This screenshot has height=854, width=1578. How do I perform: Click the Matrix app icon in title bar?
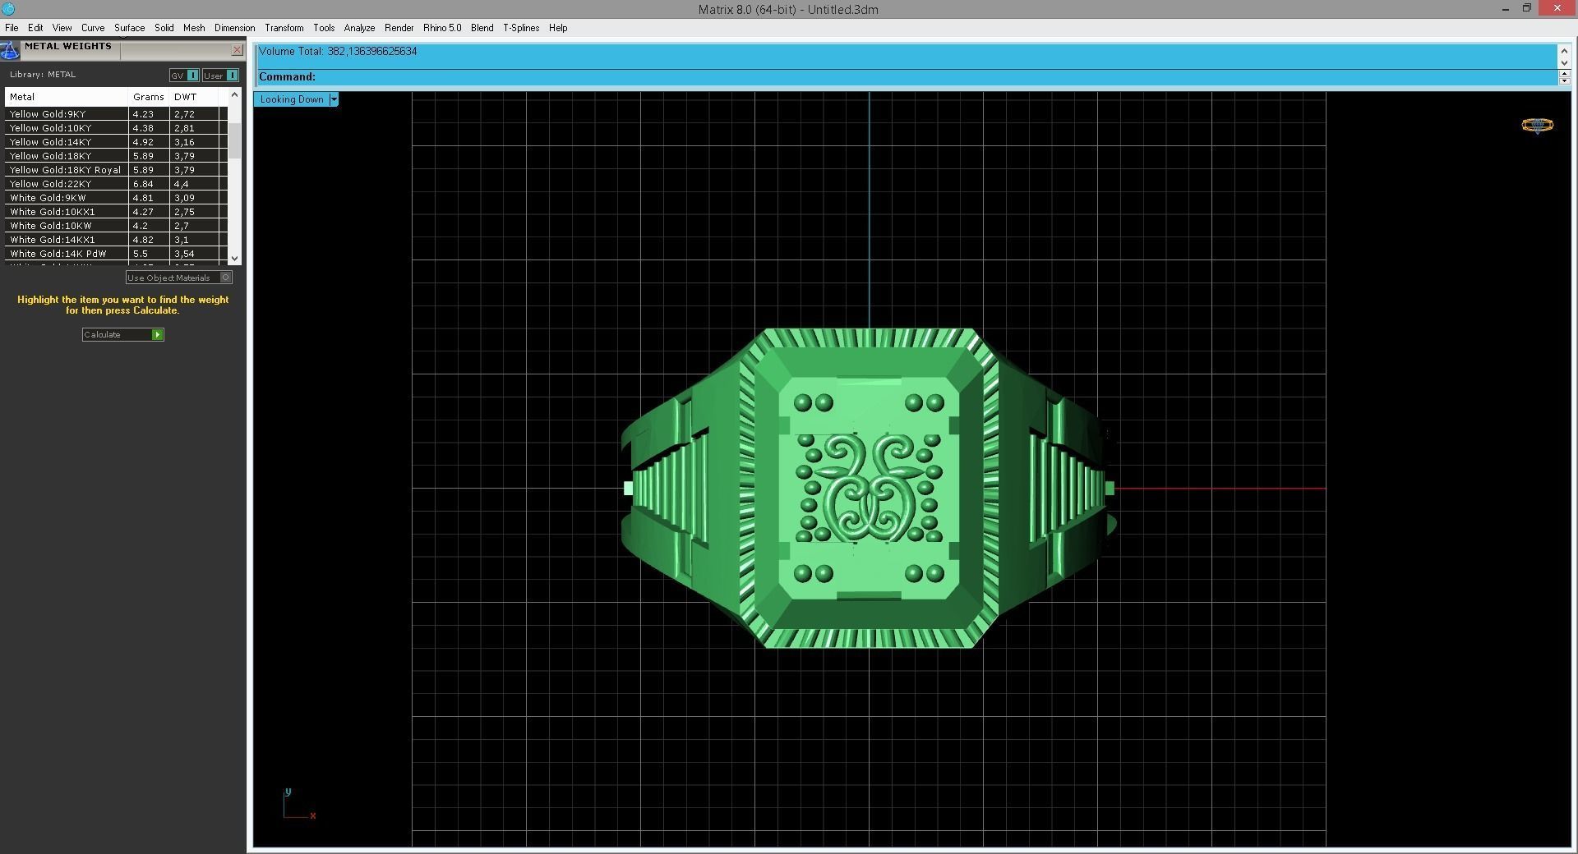tap(8, 9)
